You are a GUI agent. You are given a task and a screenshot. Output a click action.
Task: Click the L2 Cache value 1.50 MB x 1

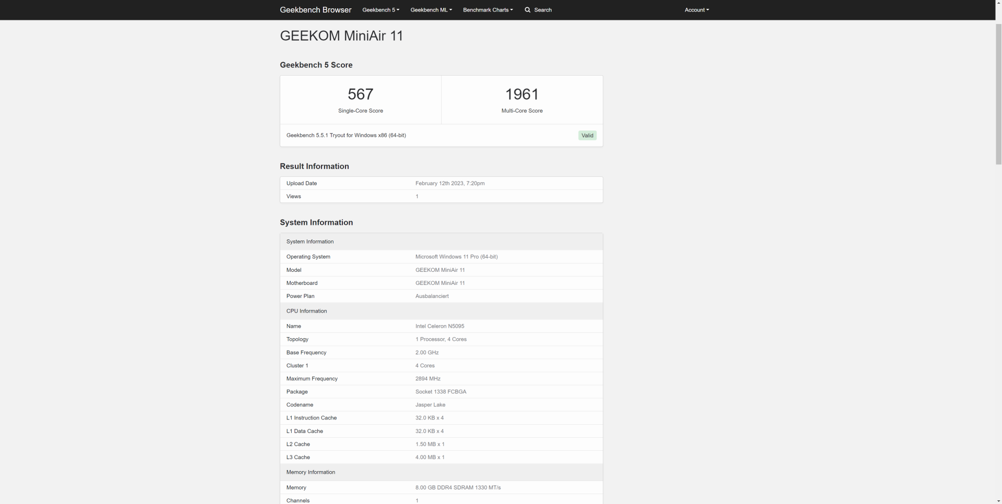pyautogui.click(x=430, y=444)
